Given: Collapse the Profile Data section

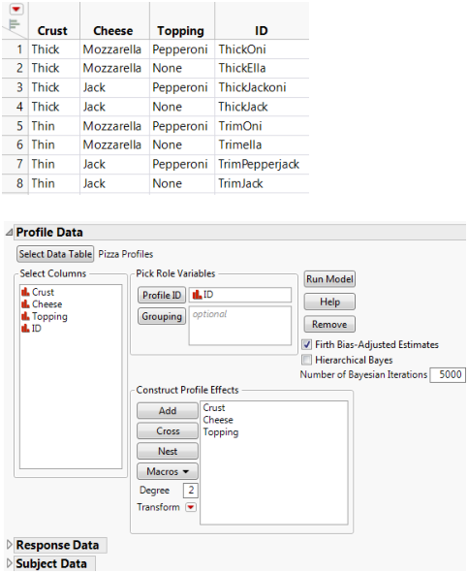Looking at the screenshot, I should pyautogui.click(x=9, y=232).
